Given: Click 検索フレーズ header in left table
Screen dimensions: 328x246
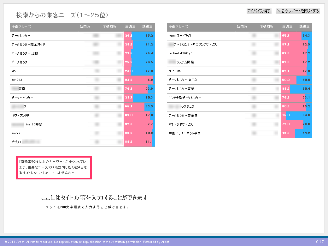Looking at the screenshot, I should click(21, 27).
